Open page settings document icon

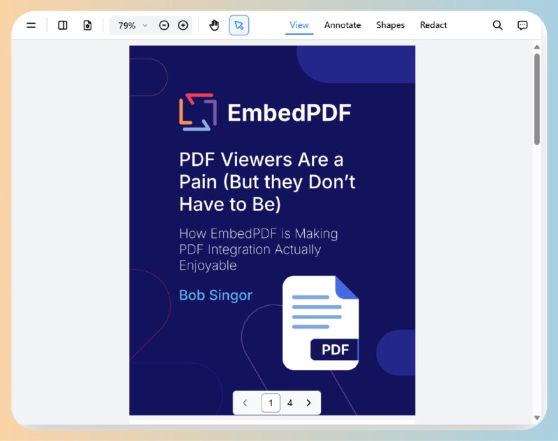pyautogui.click(x=88, y=25)
